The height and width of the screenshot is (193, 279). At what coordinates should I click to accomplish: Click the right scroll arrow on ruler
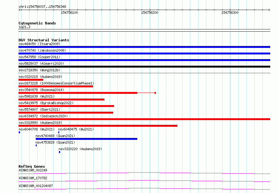[x=269, y=10]
